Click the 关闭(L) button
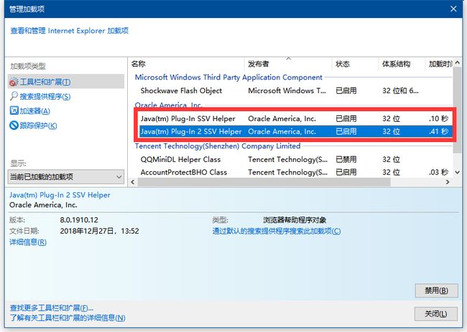Image resolution: width=467 pixels, height=332 pixels. pyautogui.click(x=435, y=314)
